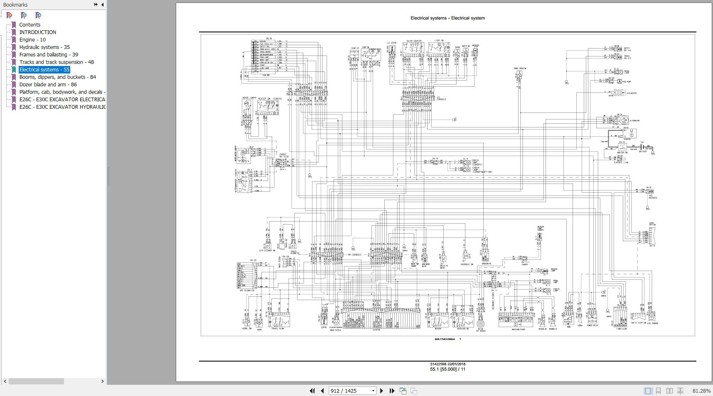Enable facing pages continuous view
This screenshot has width=713, height=396.
680,391
